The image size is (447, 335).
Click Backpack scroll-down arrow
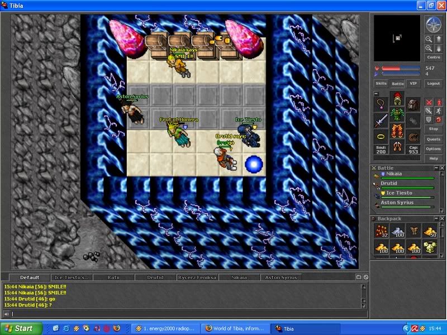442,255
